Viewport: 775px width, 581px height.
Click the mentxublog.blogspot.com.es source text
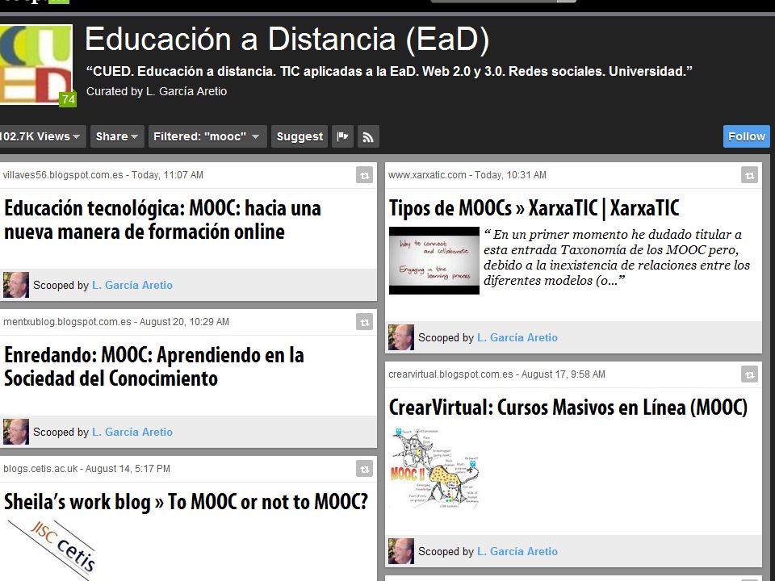pos(67,322)
